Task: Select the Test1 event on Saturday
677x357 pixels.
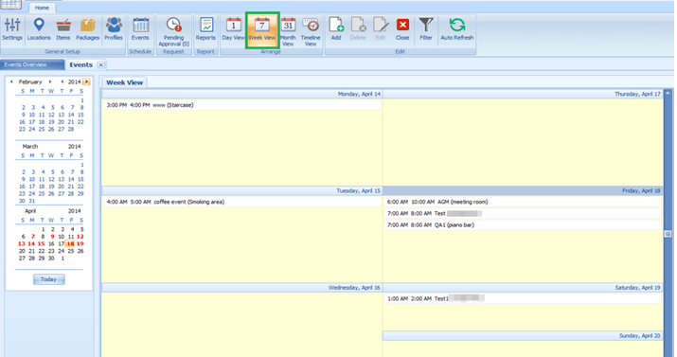Action: (x=523, y=298)
